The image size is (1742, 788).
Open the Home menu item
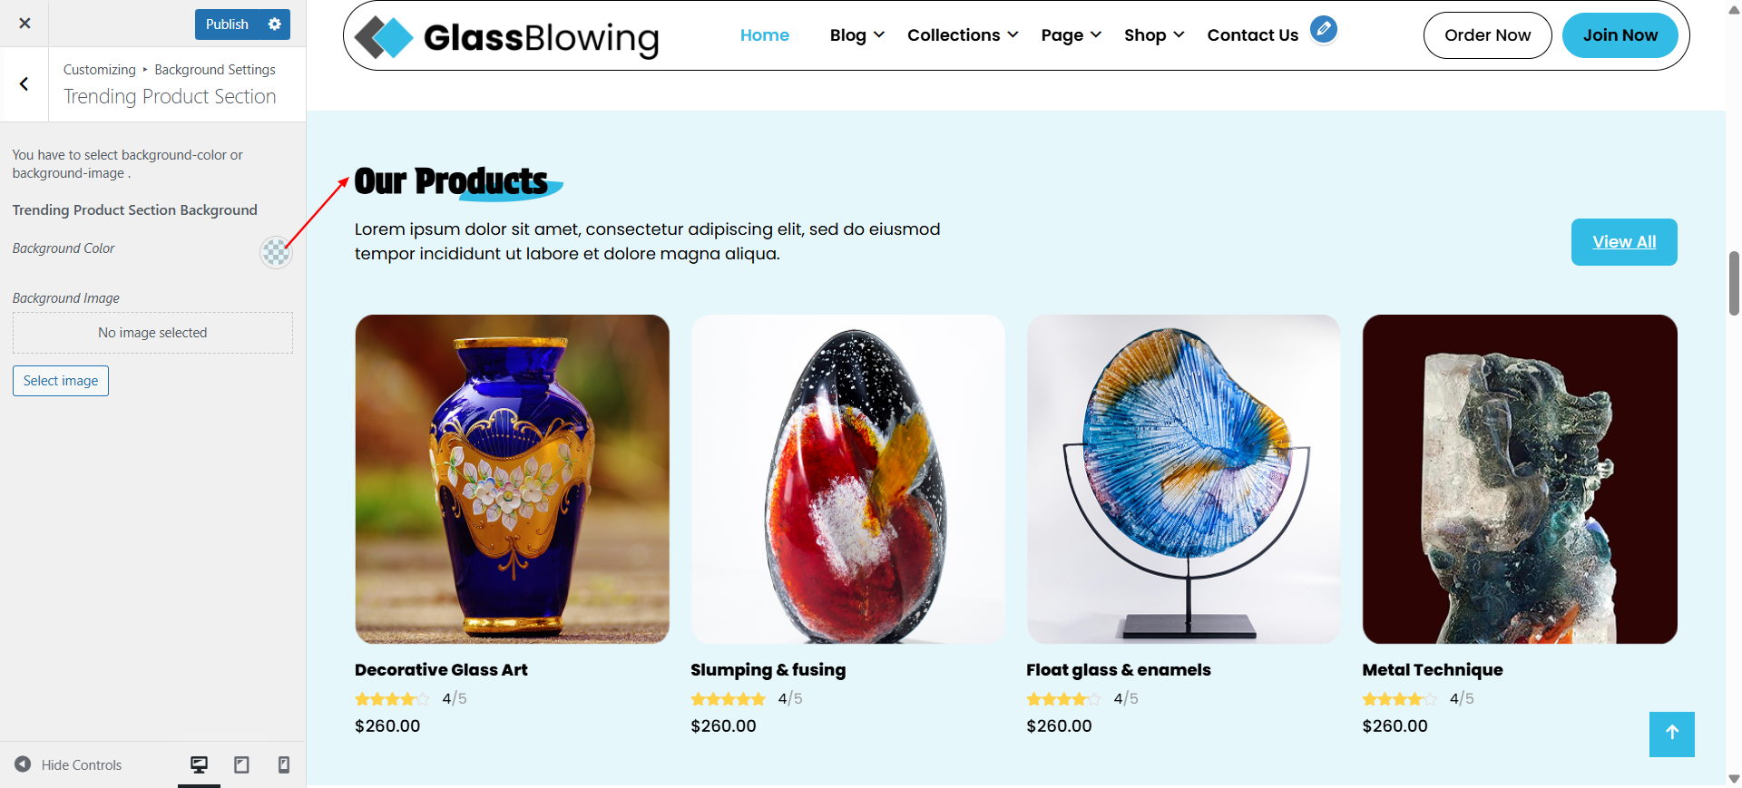(765, 35)
